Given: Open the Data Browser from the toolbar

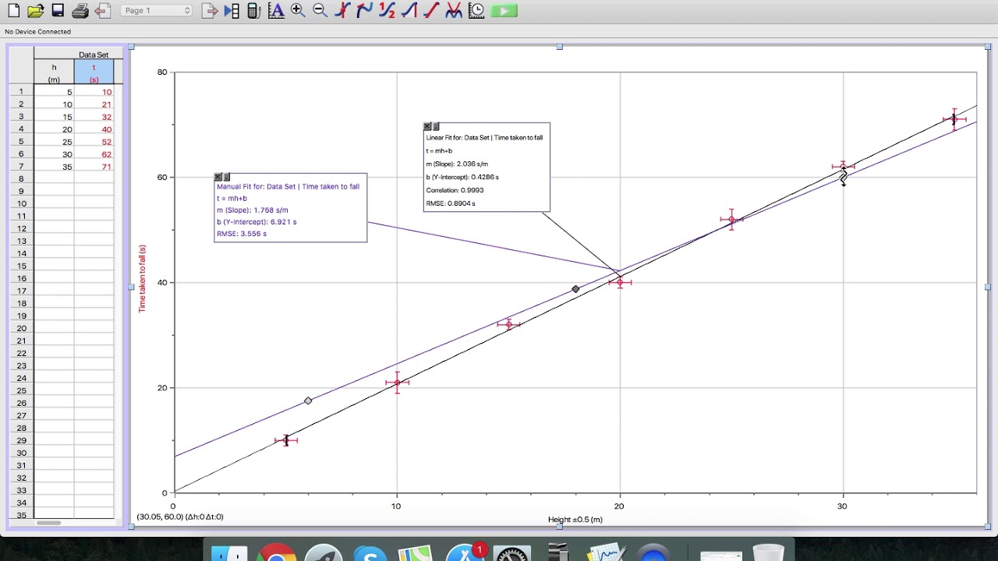Looking at the screenshot, I should (232, 11).
